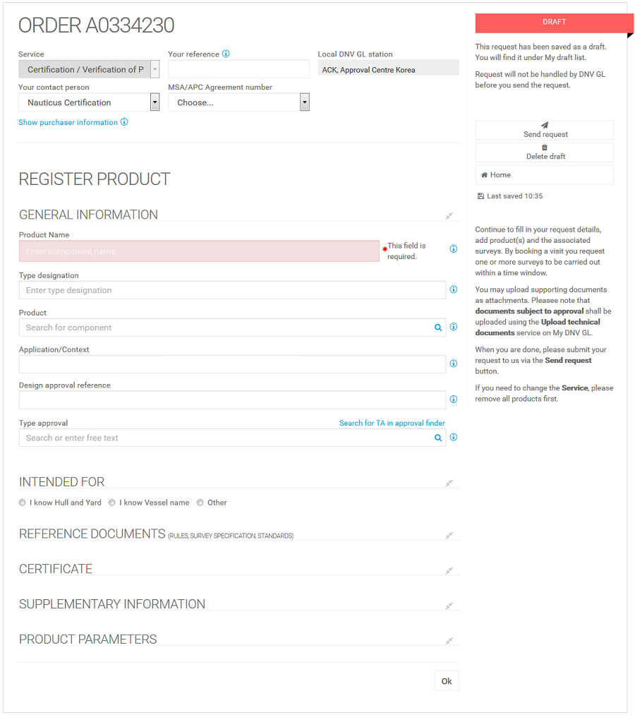This screenshot has width=635, height=715.
Task: Open the Service dropdown
Action: pyautogui.click(x=154, y=68)
